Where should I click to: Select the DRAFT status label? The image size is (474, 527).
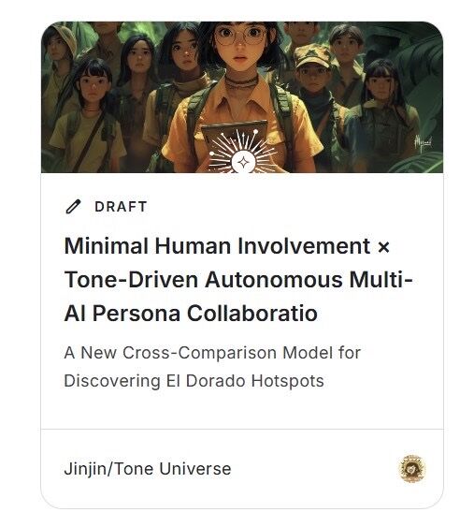click(121, 207)
